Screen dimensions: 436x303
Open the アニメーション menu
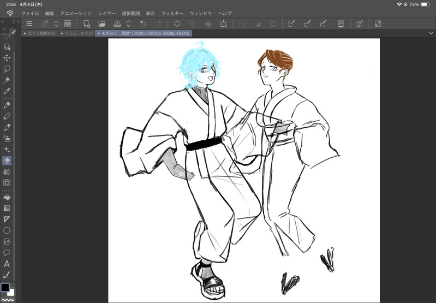(76, 13)
